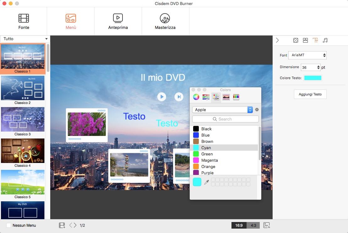Image resolution: width=348 pixels, height=233 pixels.
Task: Open the music settings tab icon
Action: tap(325, 40)
